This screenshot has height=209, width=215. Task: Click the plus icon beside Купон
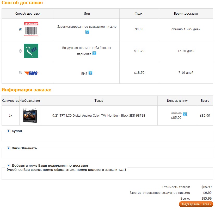(x=9, y=131)
